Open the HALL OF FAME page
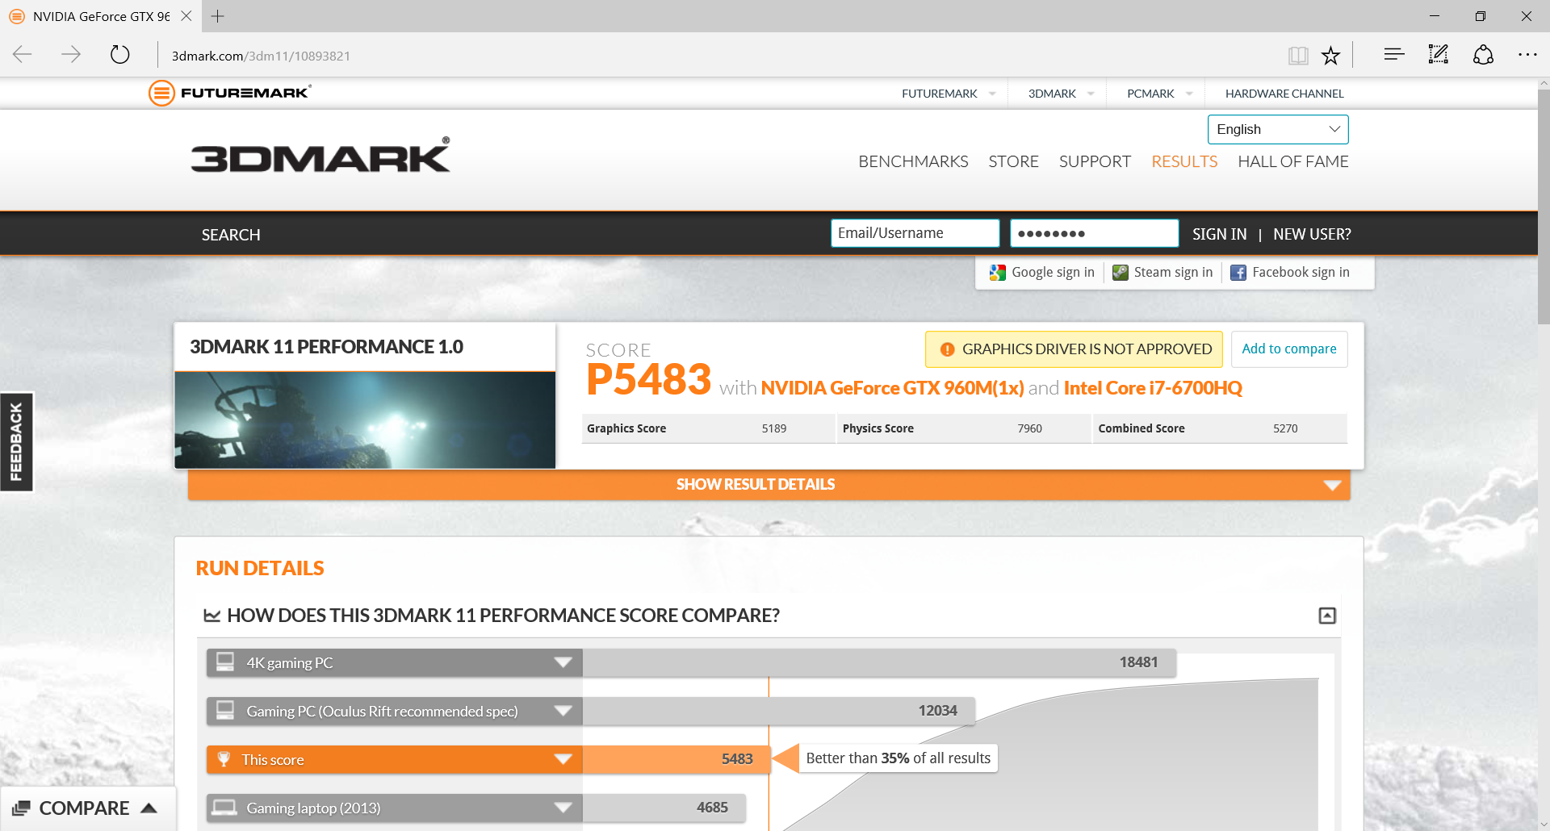Viewport: 1550px width, 831px height. click(x=1292, y=161)
